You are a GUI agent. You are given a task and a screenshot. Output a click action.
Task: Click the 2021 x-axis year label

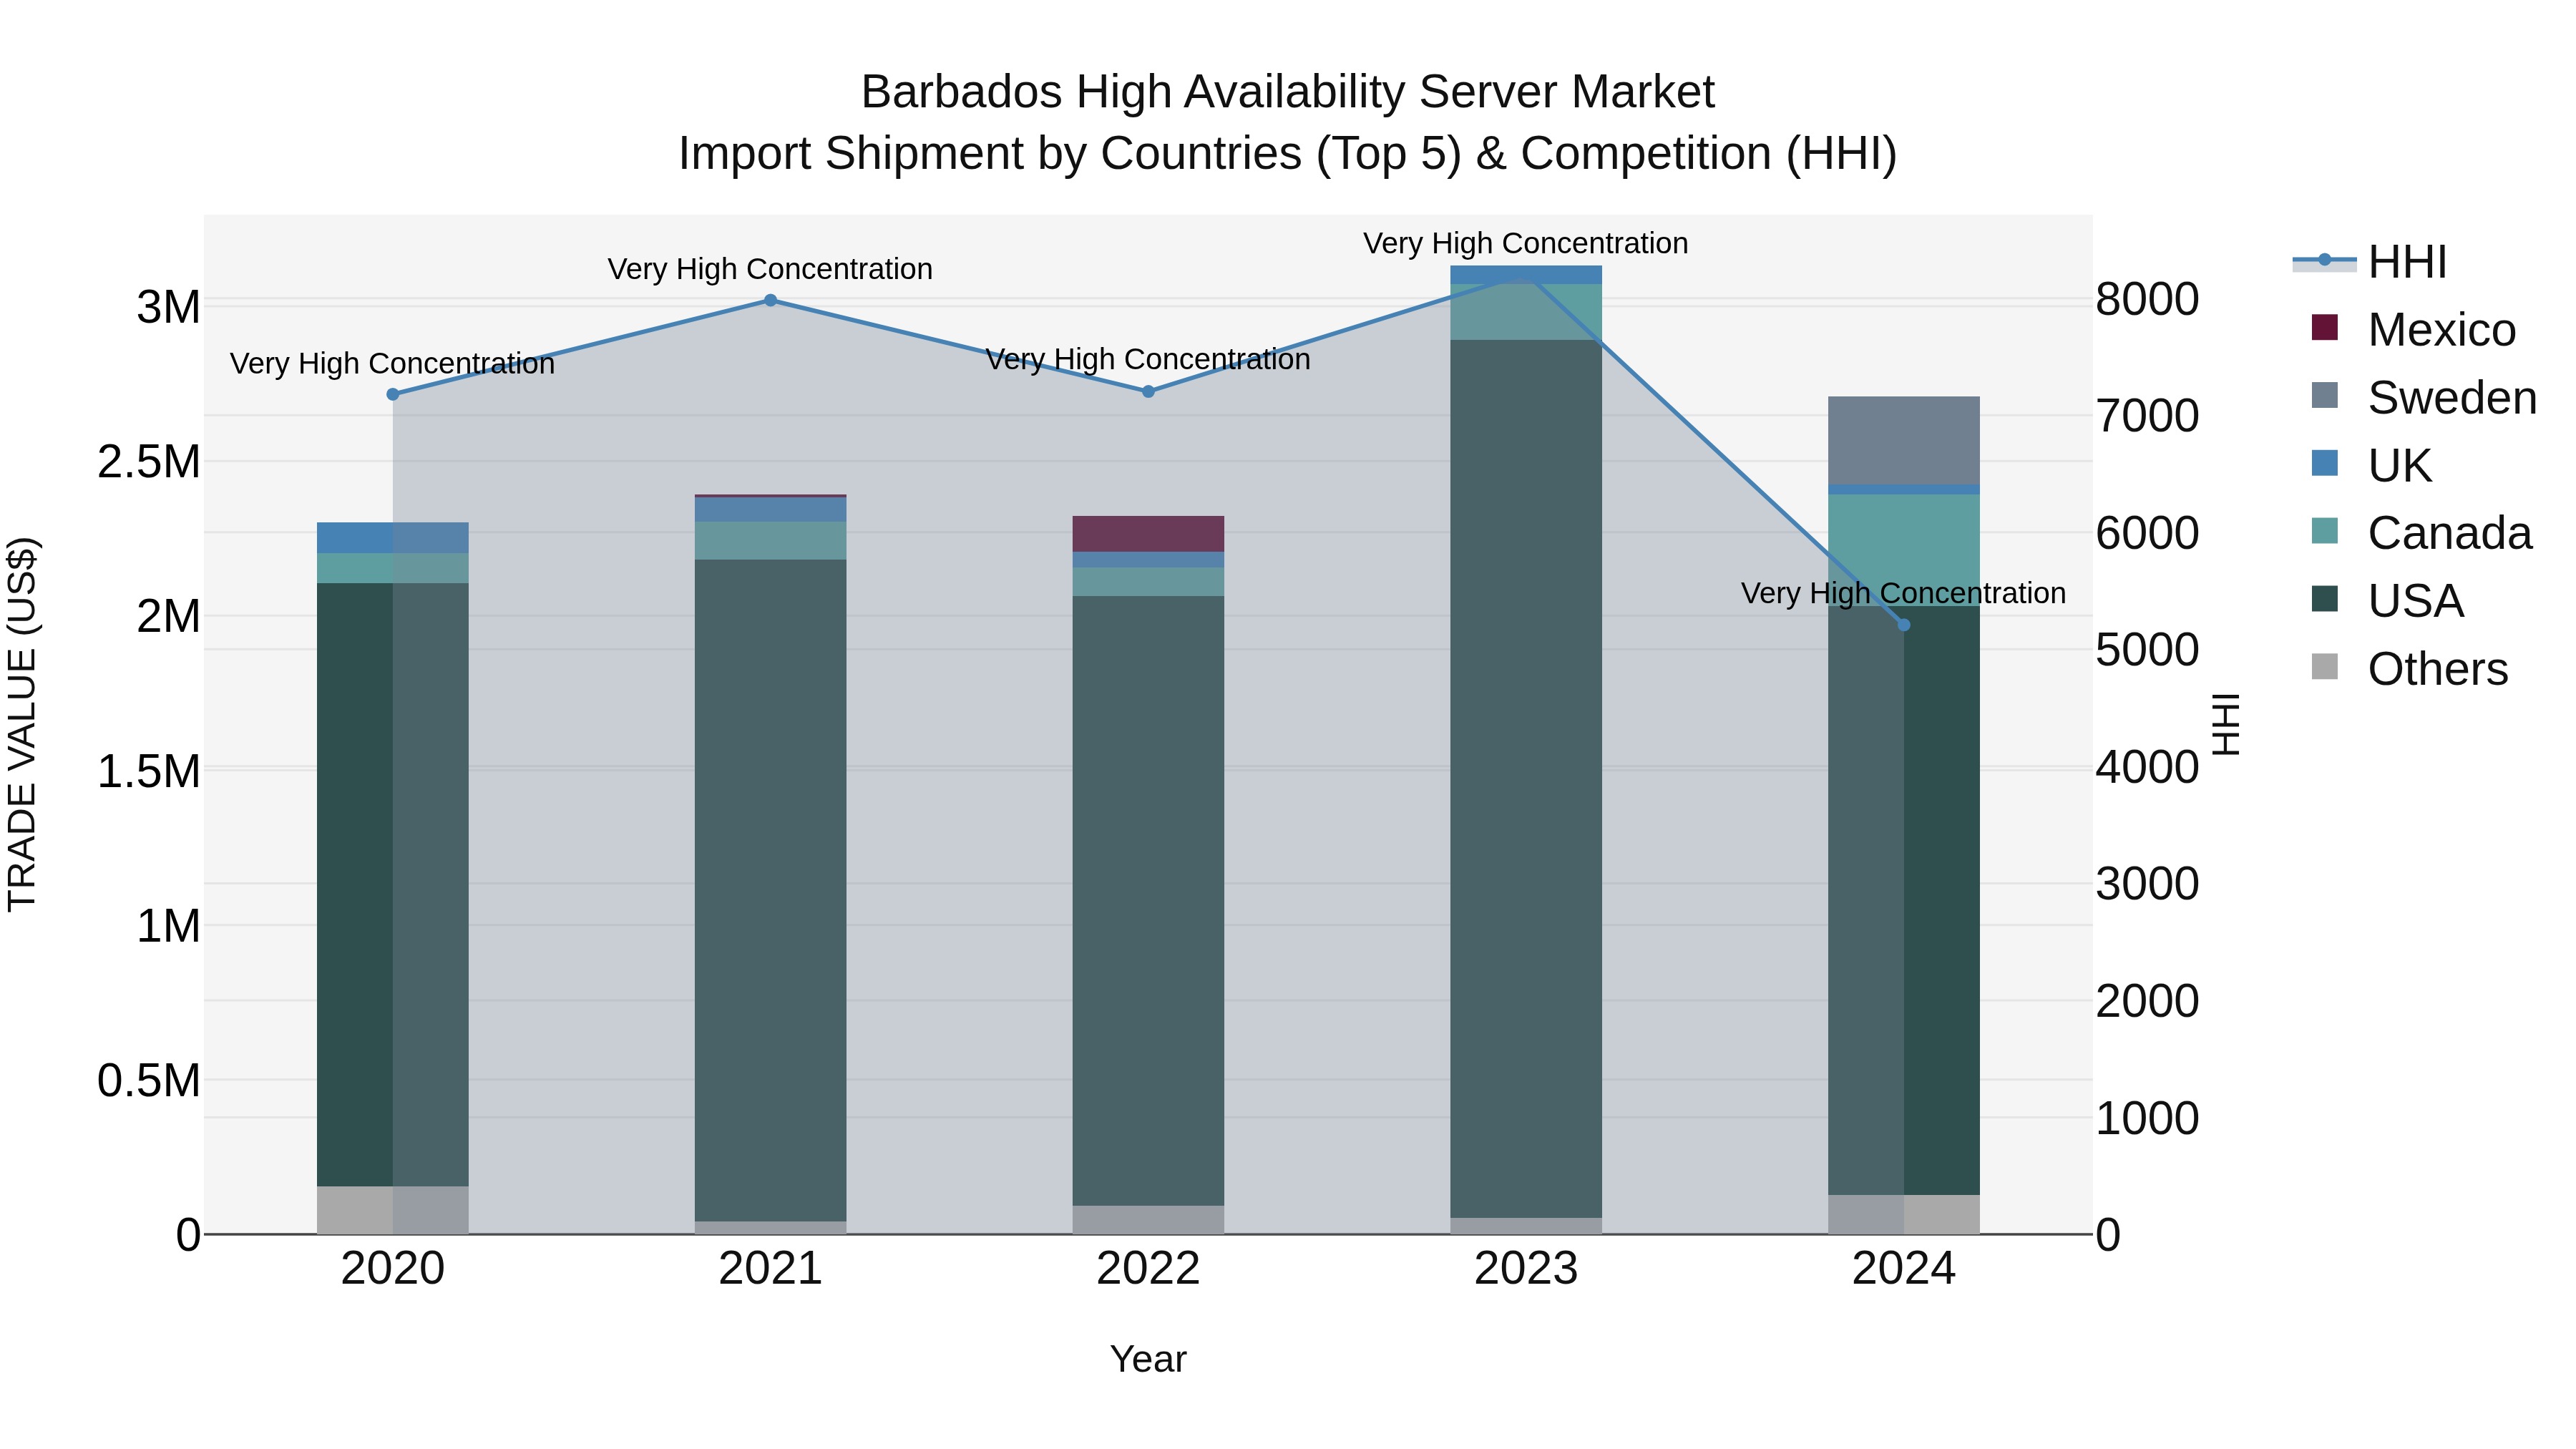770,1269
